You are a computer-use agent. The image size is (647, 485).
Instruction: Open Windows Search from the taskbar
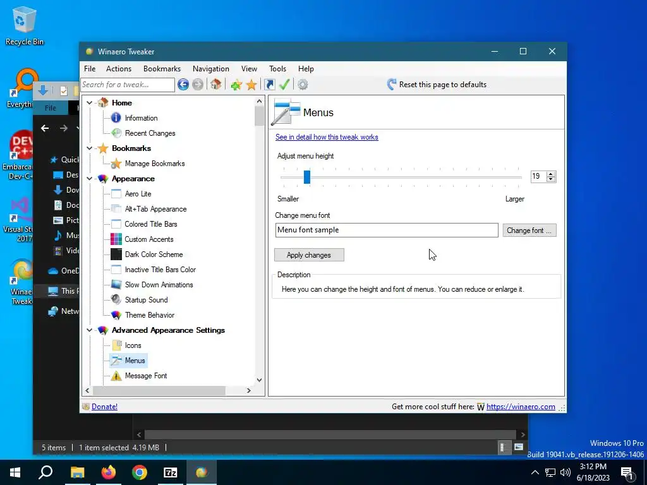click(45, 472)
